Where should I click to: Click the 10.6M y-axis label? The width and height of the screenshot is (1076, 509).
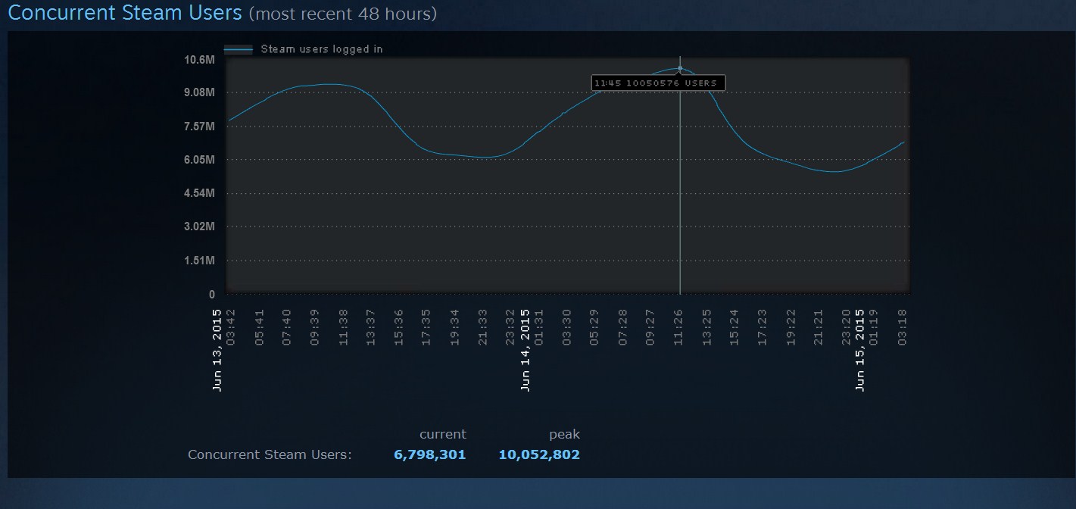(x=200, y=59)
